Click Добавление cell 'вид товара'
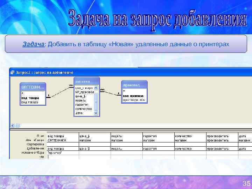The width and height of the screenshot is (252, 189). pyautogui.click(x=63, y=149)
